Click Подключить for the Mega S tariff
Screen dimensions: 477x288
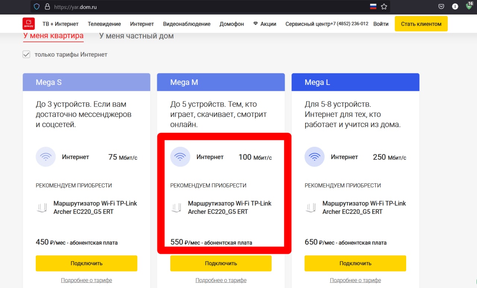pyautogui.click(x=86, y=263)
